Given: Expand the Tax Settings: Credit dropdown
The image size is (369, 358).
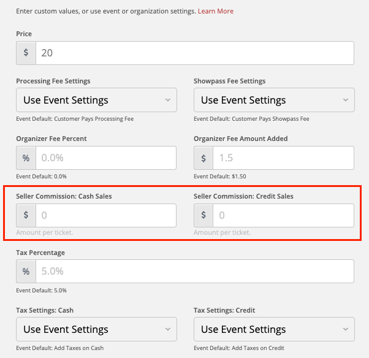Looking at the screenshot, I should [274, 329].
